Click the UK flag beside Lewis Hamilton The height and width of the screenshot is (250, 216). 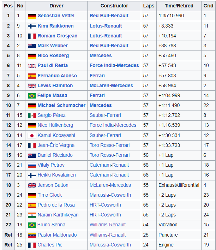pyautogui.click(x=32, y=85)
